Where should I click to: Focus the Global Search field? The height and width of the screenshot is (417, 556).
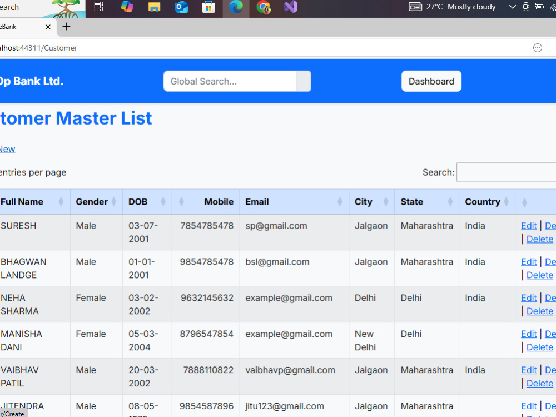click(x=230, y=81)
